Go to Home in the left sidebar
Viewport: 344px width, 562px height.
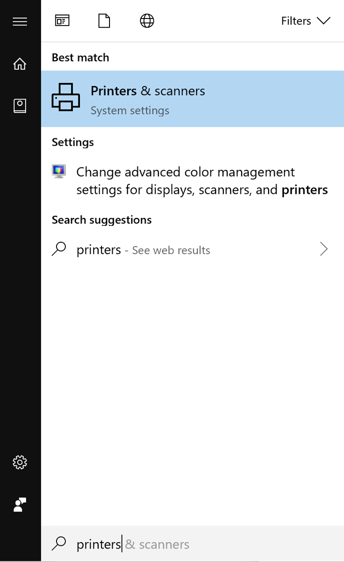click(20, 64)
